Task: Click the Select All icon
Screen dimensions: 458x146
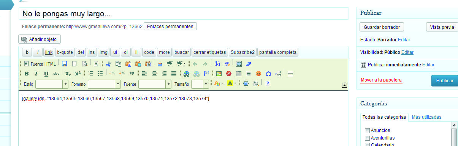Action: click(x=239, y=64)
